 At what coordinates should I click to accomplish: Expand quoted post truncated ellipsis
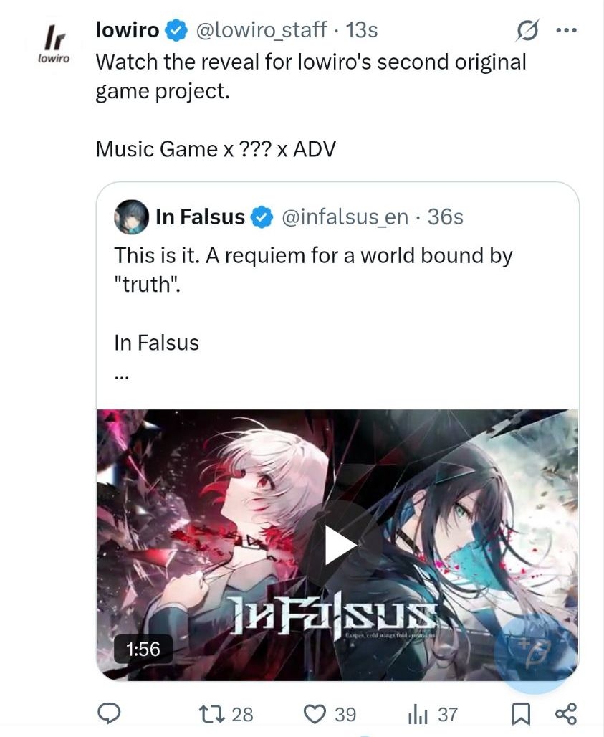click(122, 376)
